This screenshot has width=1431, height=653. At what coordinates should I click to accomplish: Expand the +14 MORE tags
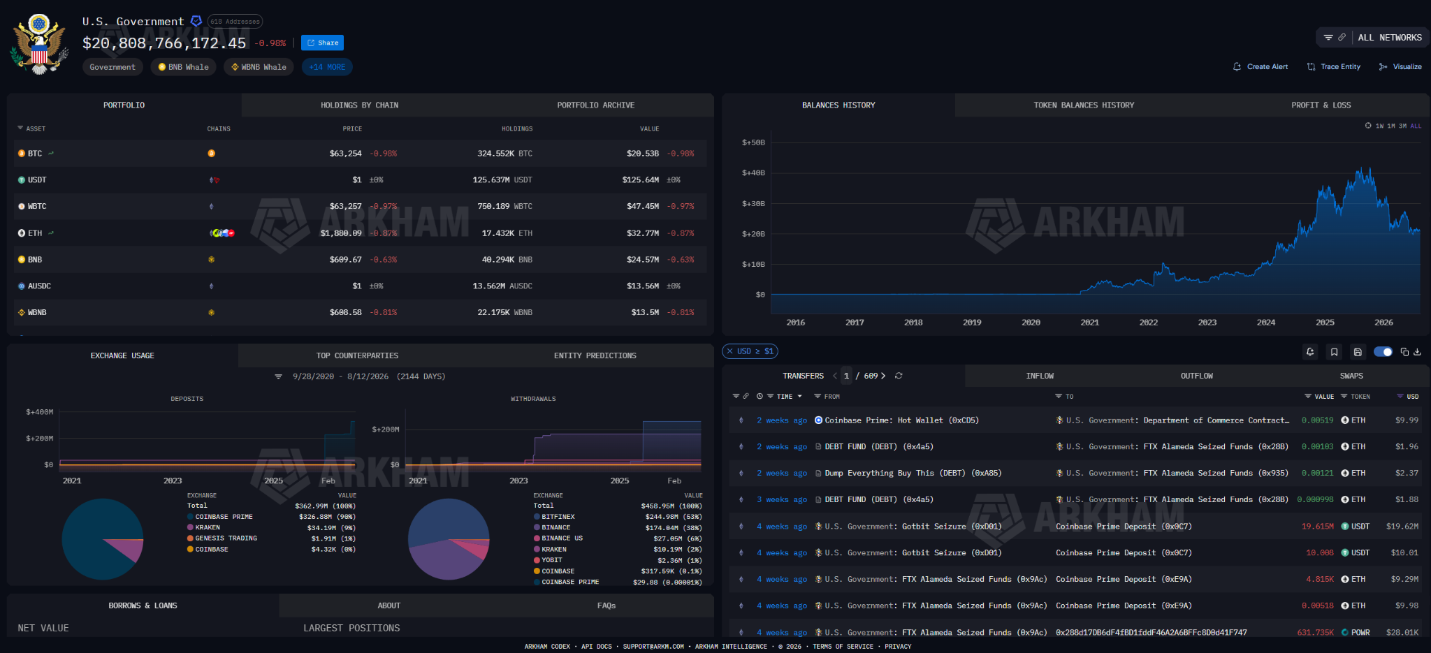(327, 67)
